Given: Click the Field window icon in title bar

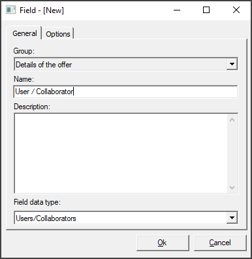Looking at the screenshot, I should click(x=10, y=10).
